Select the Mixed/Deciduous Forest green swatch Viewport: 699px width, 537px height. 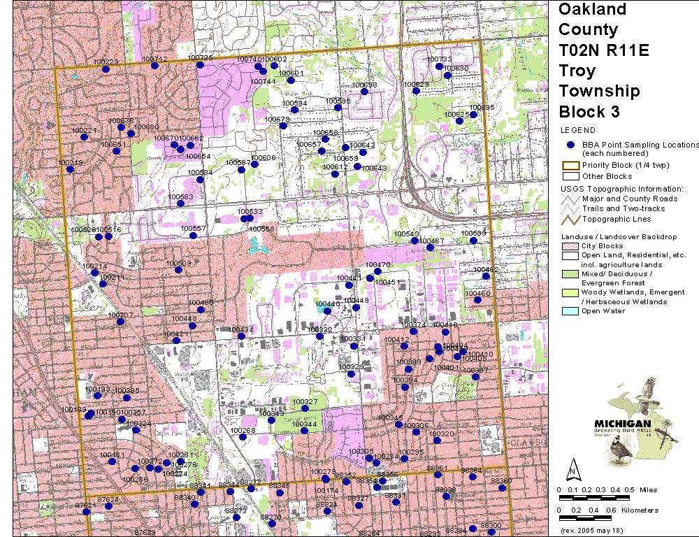coord(570,273)
